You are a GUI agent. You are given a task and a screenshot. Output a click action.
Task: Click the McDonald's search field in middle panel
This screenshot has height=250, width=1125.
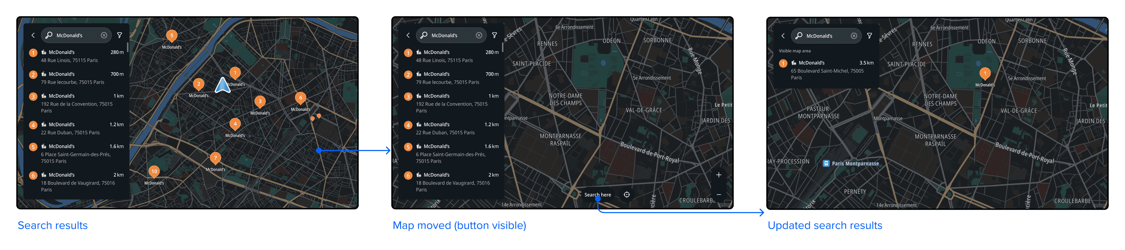pyautogui.click(x=450, y=35)
